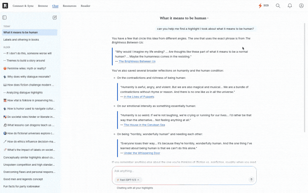This screenshot has height=193, width=308.
Task: Switch to the Reader tab
Action: click(x=85, y=6)
